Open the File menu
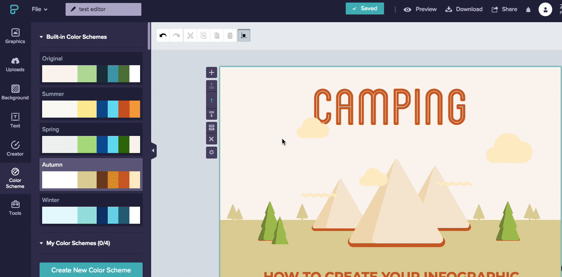562x277 pixels. tap(40, 9)
